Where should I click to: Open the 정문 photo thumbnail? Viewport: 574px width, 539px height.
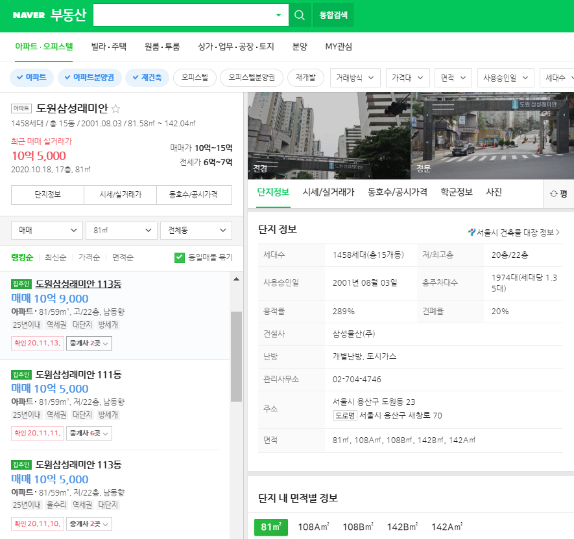coord(492,135)
